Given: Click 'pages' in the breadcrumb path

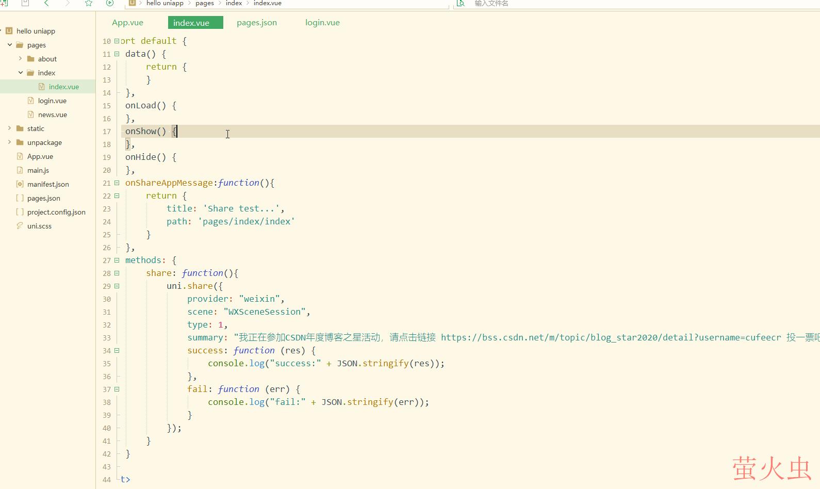Looking at the screenshot, I should (205, 3).
